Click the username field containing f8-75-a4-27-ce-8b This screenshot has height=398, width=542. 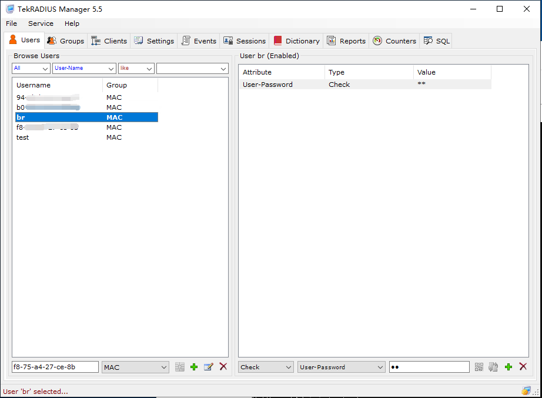55,367
